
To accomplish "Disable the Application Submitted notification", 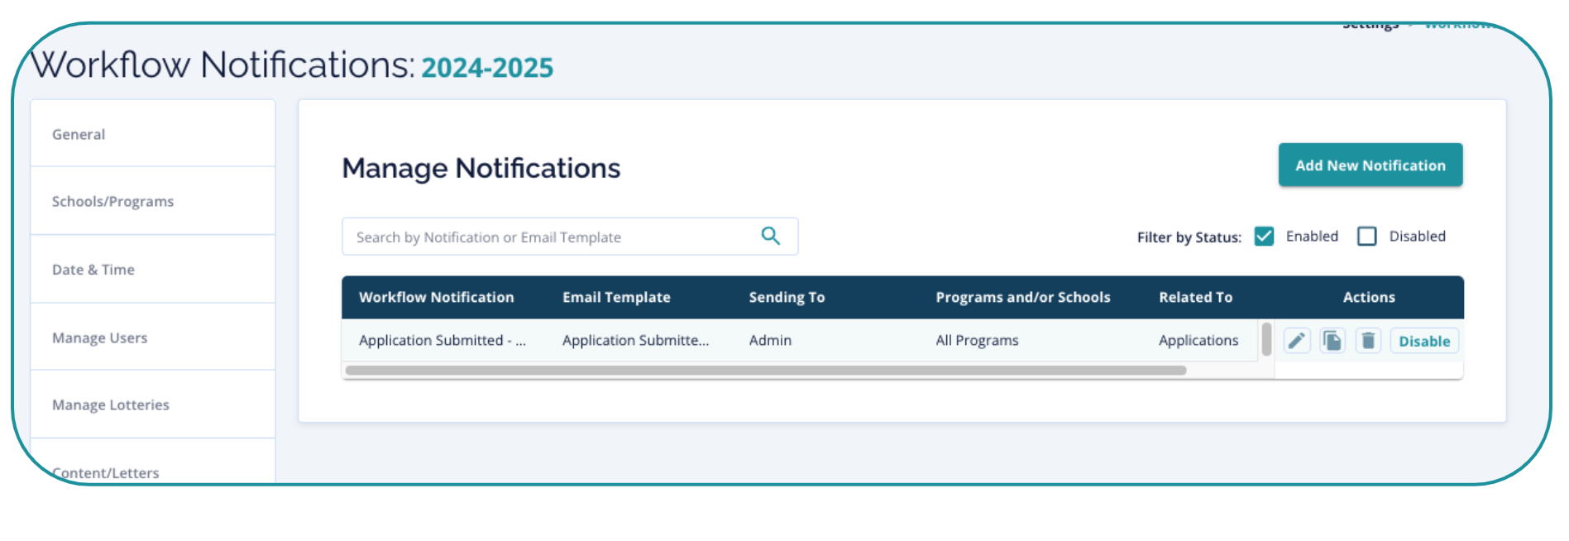I will point(1423,341).
